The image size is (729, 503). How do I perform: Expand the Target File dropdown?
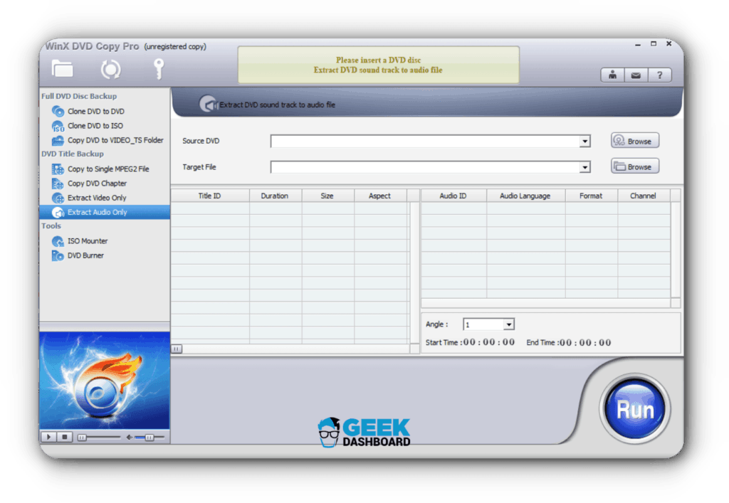click(x=585, y=166)
